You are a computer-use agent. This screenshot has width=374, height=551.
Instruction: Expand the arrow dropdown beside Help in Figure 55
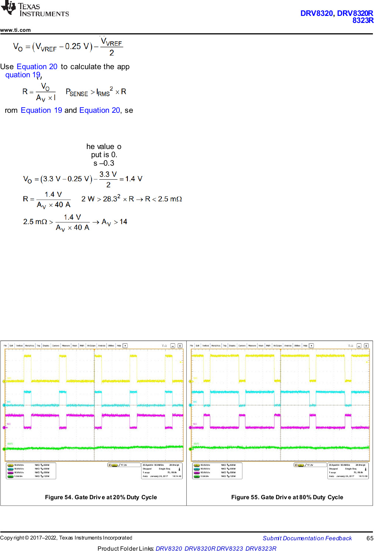coord(312,346)
